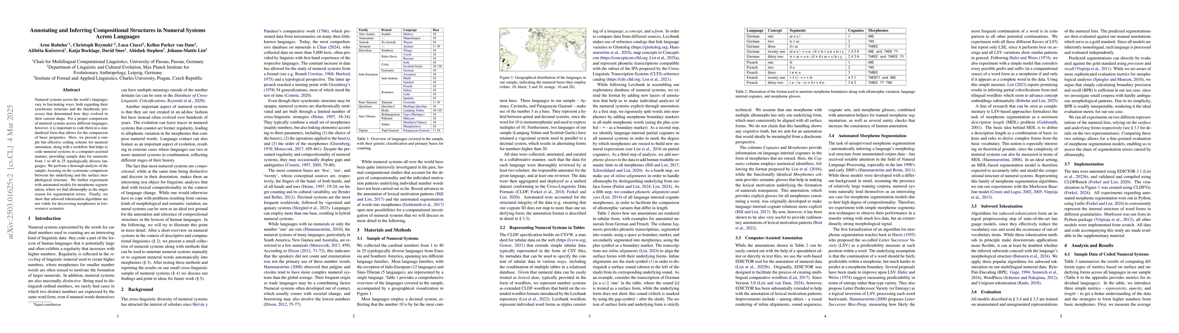Select the Abstract heading
The height and width of the screenshot is (333, 1179).
click(x=71, y=90)
